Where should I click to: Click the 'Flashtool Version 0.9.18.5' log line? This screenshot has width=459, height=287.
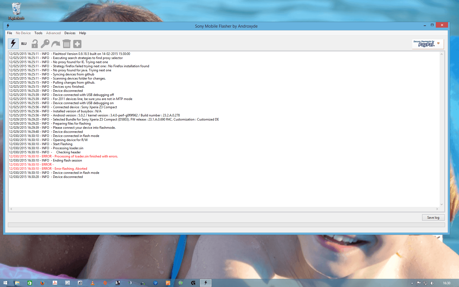click(x=70, y=54)
